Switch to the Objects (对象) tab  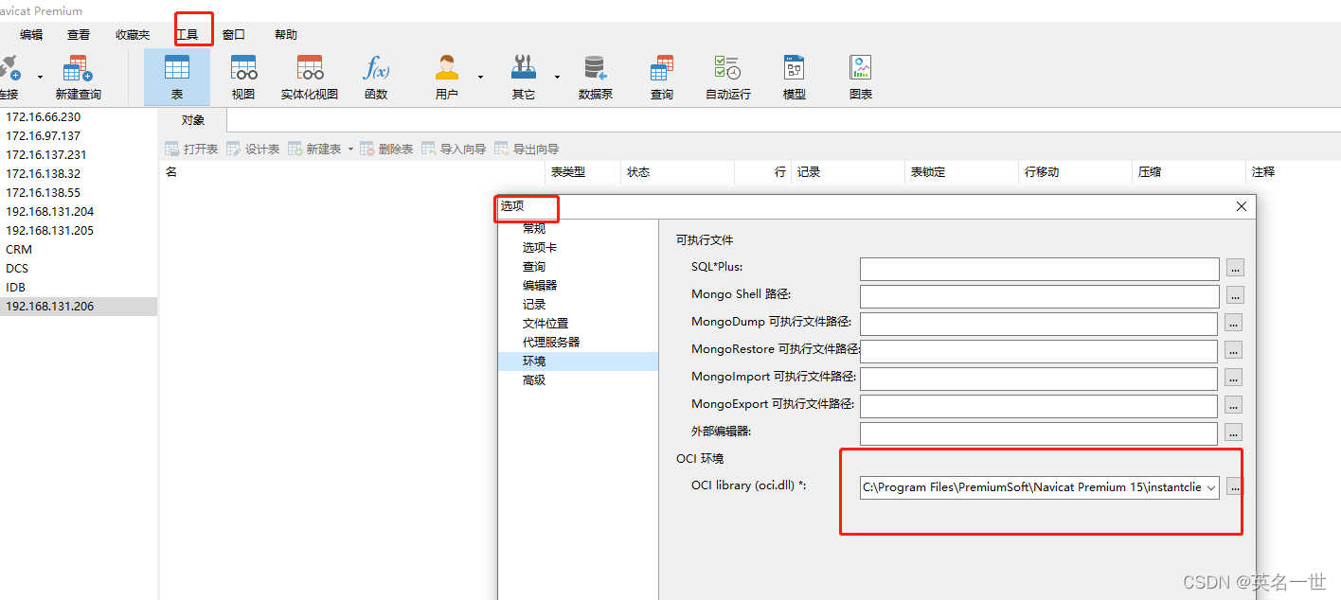[x=192, y=120]
